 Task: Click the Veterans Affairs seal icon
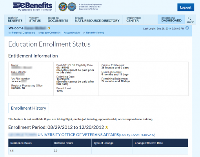pos(63,7)
